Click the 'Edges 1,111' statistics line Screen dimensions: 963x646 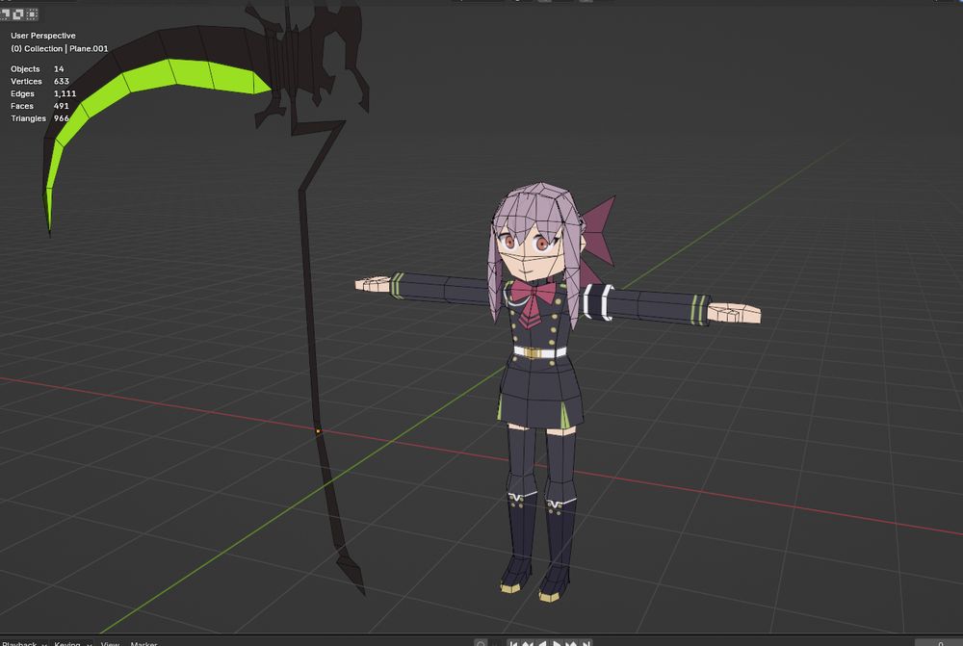tap(43, 93)
